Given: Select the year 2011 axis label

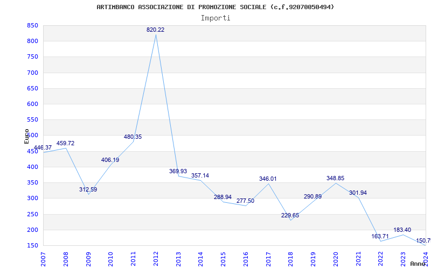Looking at the screenshot, I should pyautogui.click(x=133, y=259).
